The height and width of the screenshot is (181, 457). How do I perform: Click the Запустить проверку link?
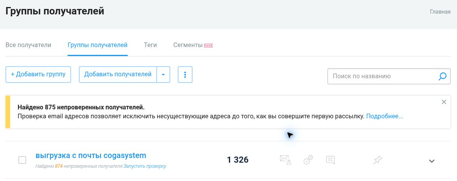[145, 167]
